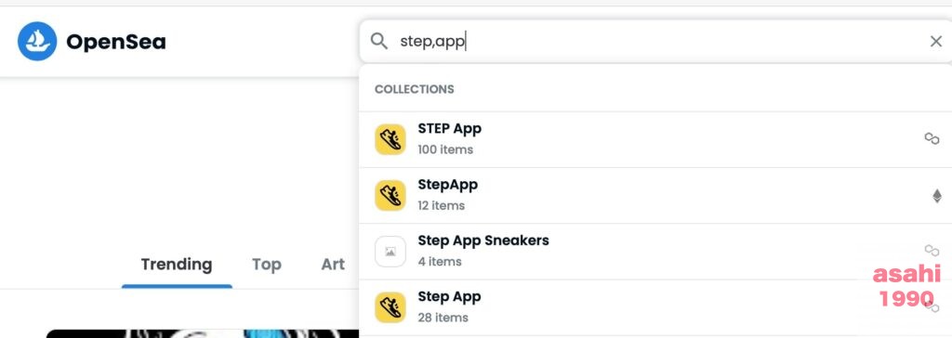952x338 pixels.
Task: Click the yellow sneaker icon for StepApp
Action: click(x=390, y=195)
